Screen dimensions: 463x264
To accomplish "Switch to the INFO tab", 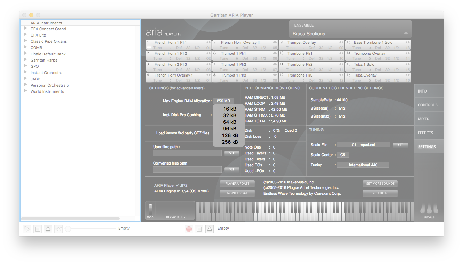I will [429, 91].
